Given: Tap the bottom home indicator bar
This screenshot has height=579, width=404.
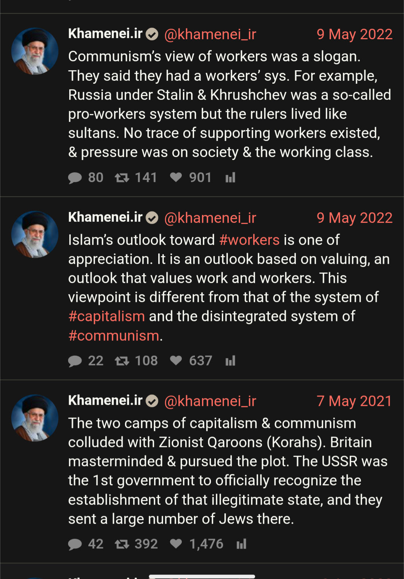Looking at the screenshot, I should tap(202, 576).
